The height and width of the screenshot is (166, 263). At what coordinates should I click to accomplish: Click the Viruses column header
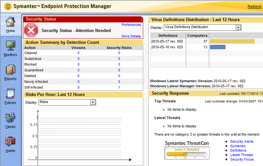tap(78, 48)
